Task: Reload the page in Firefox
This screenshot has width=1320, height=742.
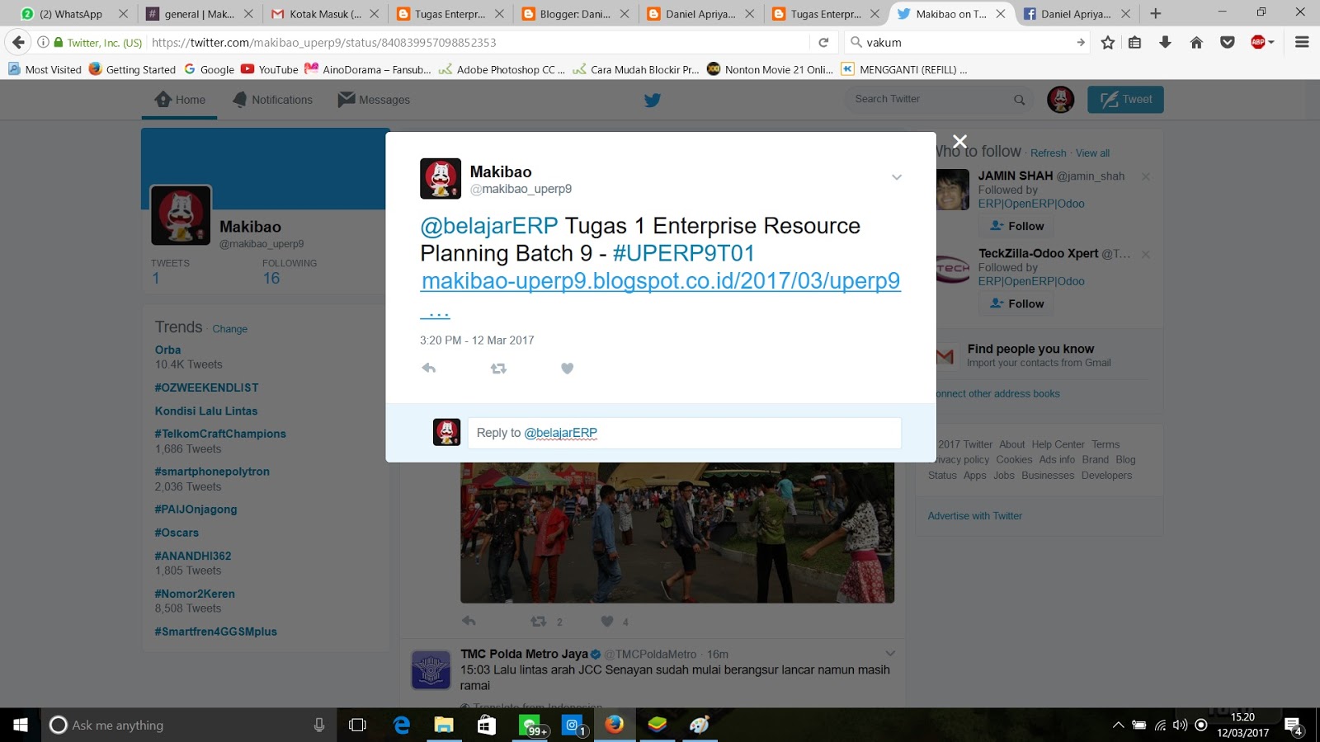Action: (823, 43)
